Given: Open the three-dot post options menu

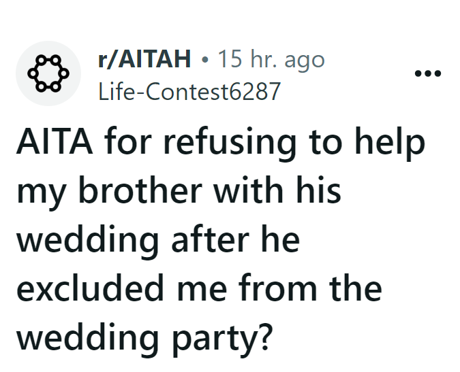Looking at the screenshot, I should (x=428, y=73).
